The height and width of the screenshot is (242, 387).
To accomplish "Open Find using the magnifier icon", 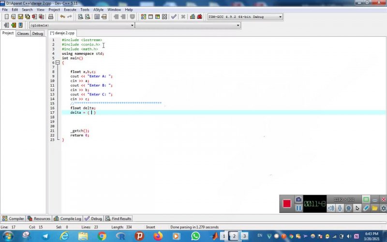I will click(x=80, y=17).
